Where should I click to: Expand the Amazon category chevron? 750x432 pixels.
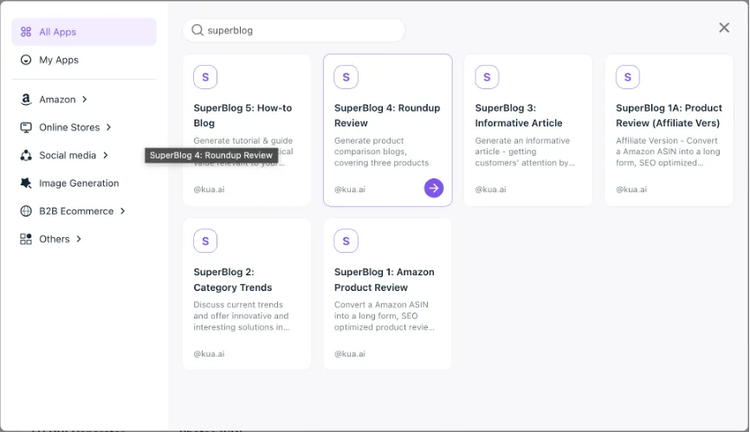85,100
